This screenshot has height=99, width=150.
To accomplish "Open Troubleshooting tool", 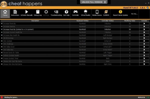I will (x=56, y=13).
